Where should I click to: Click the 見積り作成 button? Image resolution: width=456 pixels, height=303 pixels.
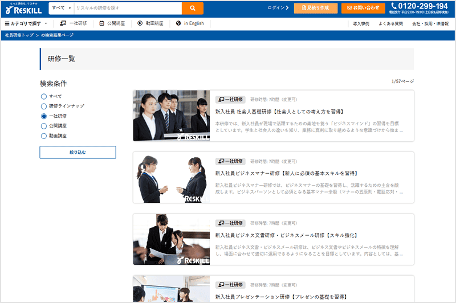pyautogui.click(x=316, y=8)
